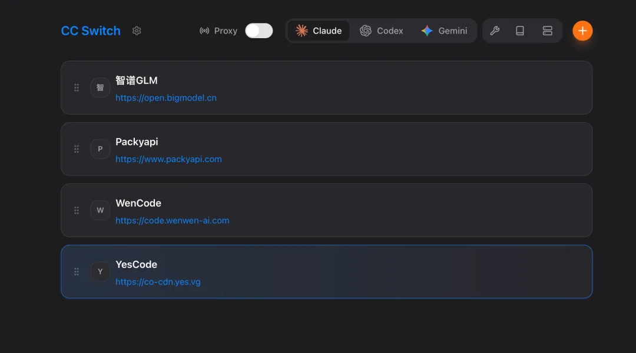Open the server stack icon
Screen dimensions: 636x353
click(548, 31)
